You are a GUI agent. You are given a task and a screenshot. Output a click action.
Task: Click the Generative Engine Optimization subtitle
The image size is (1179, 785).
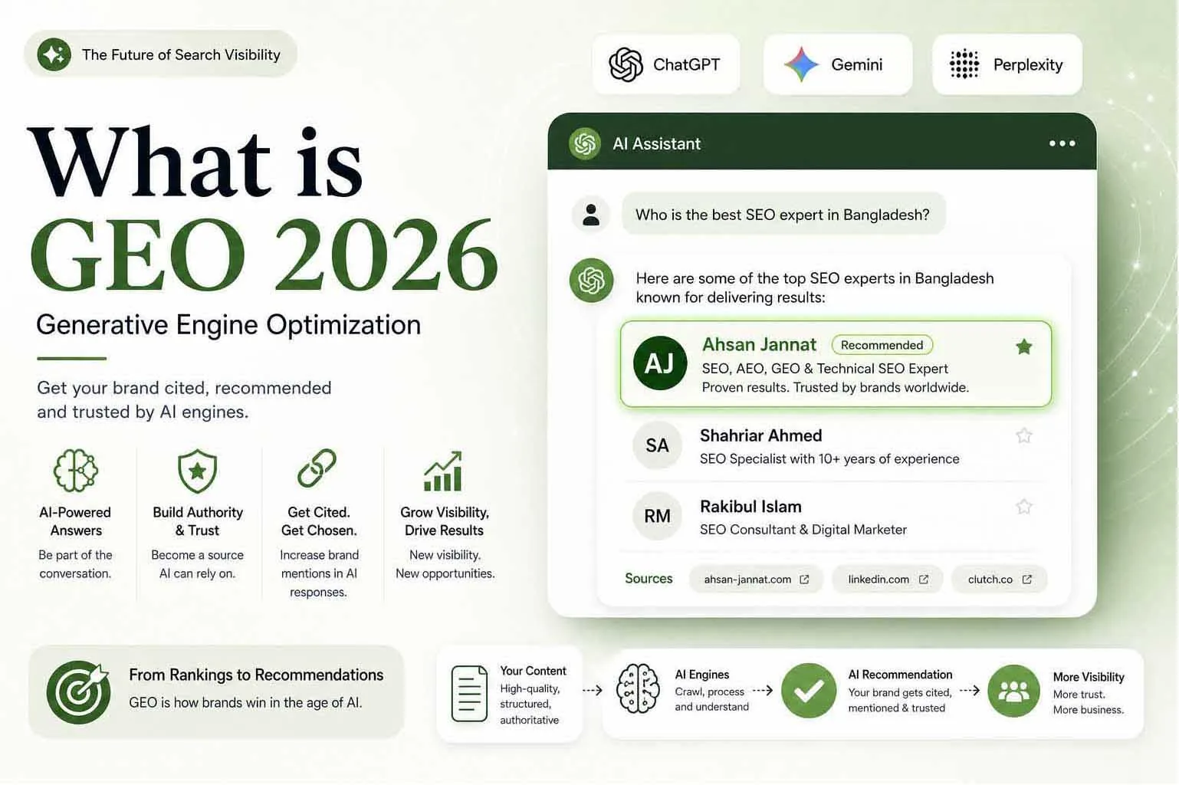(x=228, y=325)
